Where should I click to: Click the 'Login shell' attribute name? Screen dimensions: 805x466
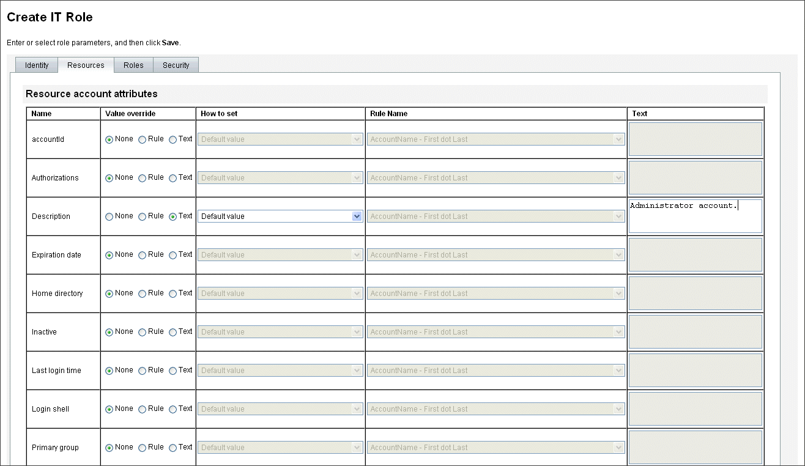(50, 409)
